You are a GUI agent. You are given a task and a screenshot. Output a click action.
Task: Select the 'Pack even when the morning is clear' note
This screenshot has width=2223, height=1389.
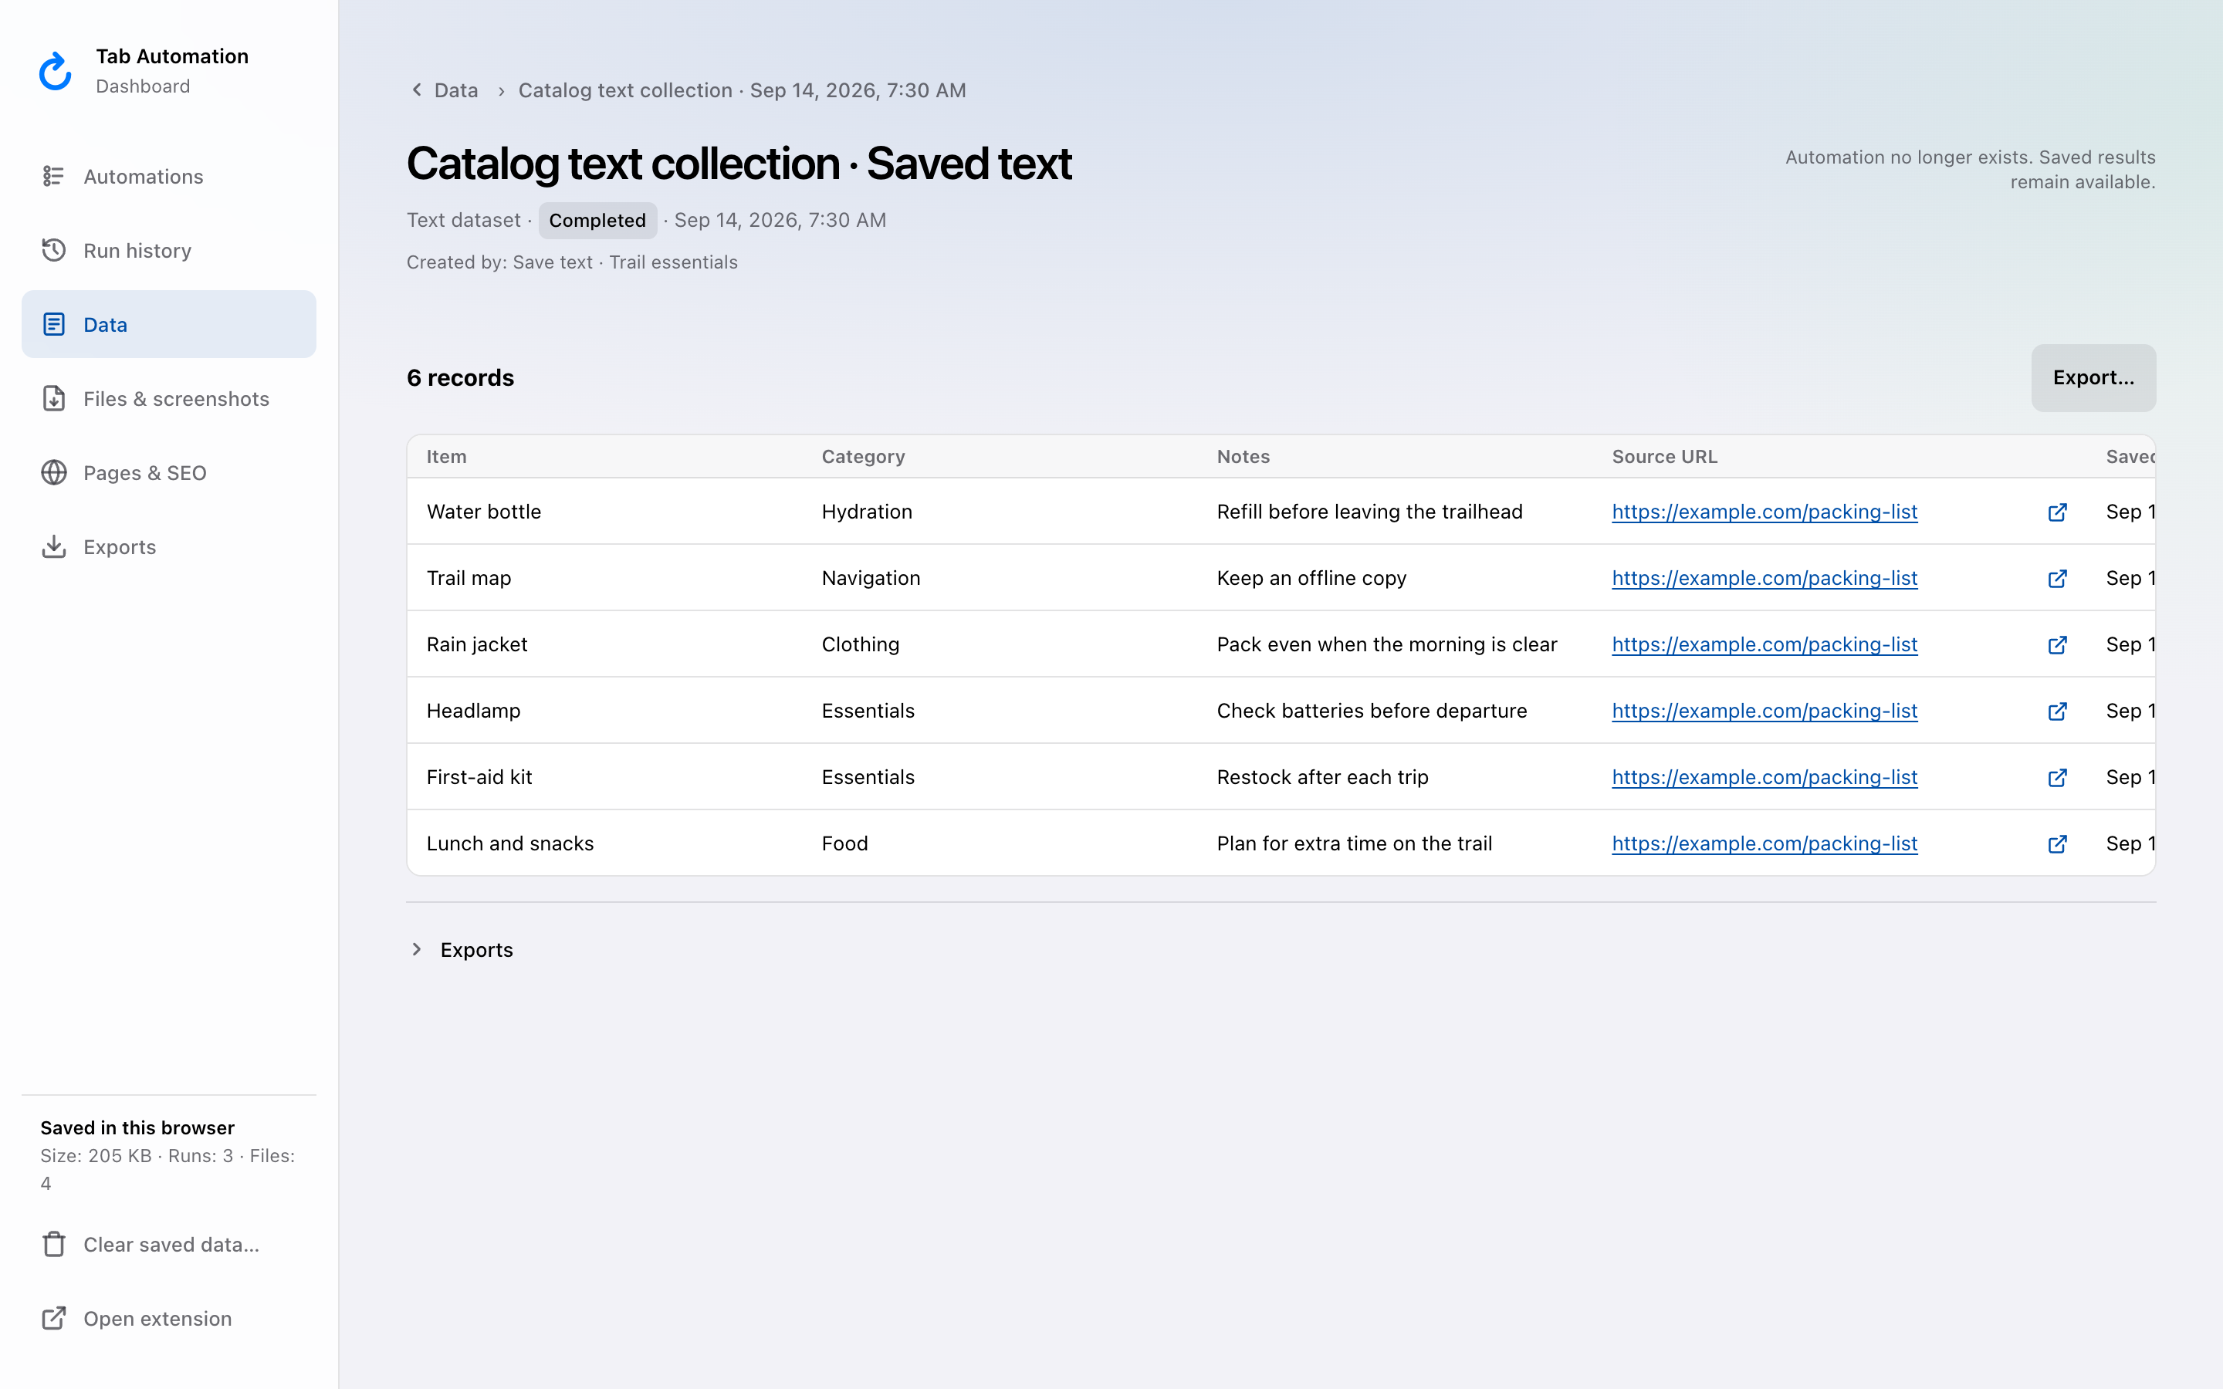click(1386, 644)
